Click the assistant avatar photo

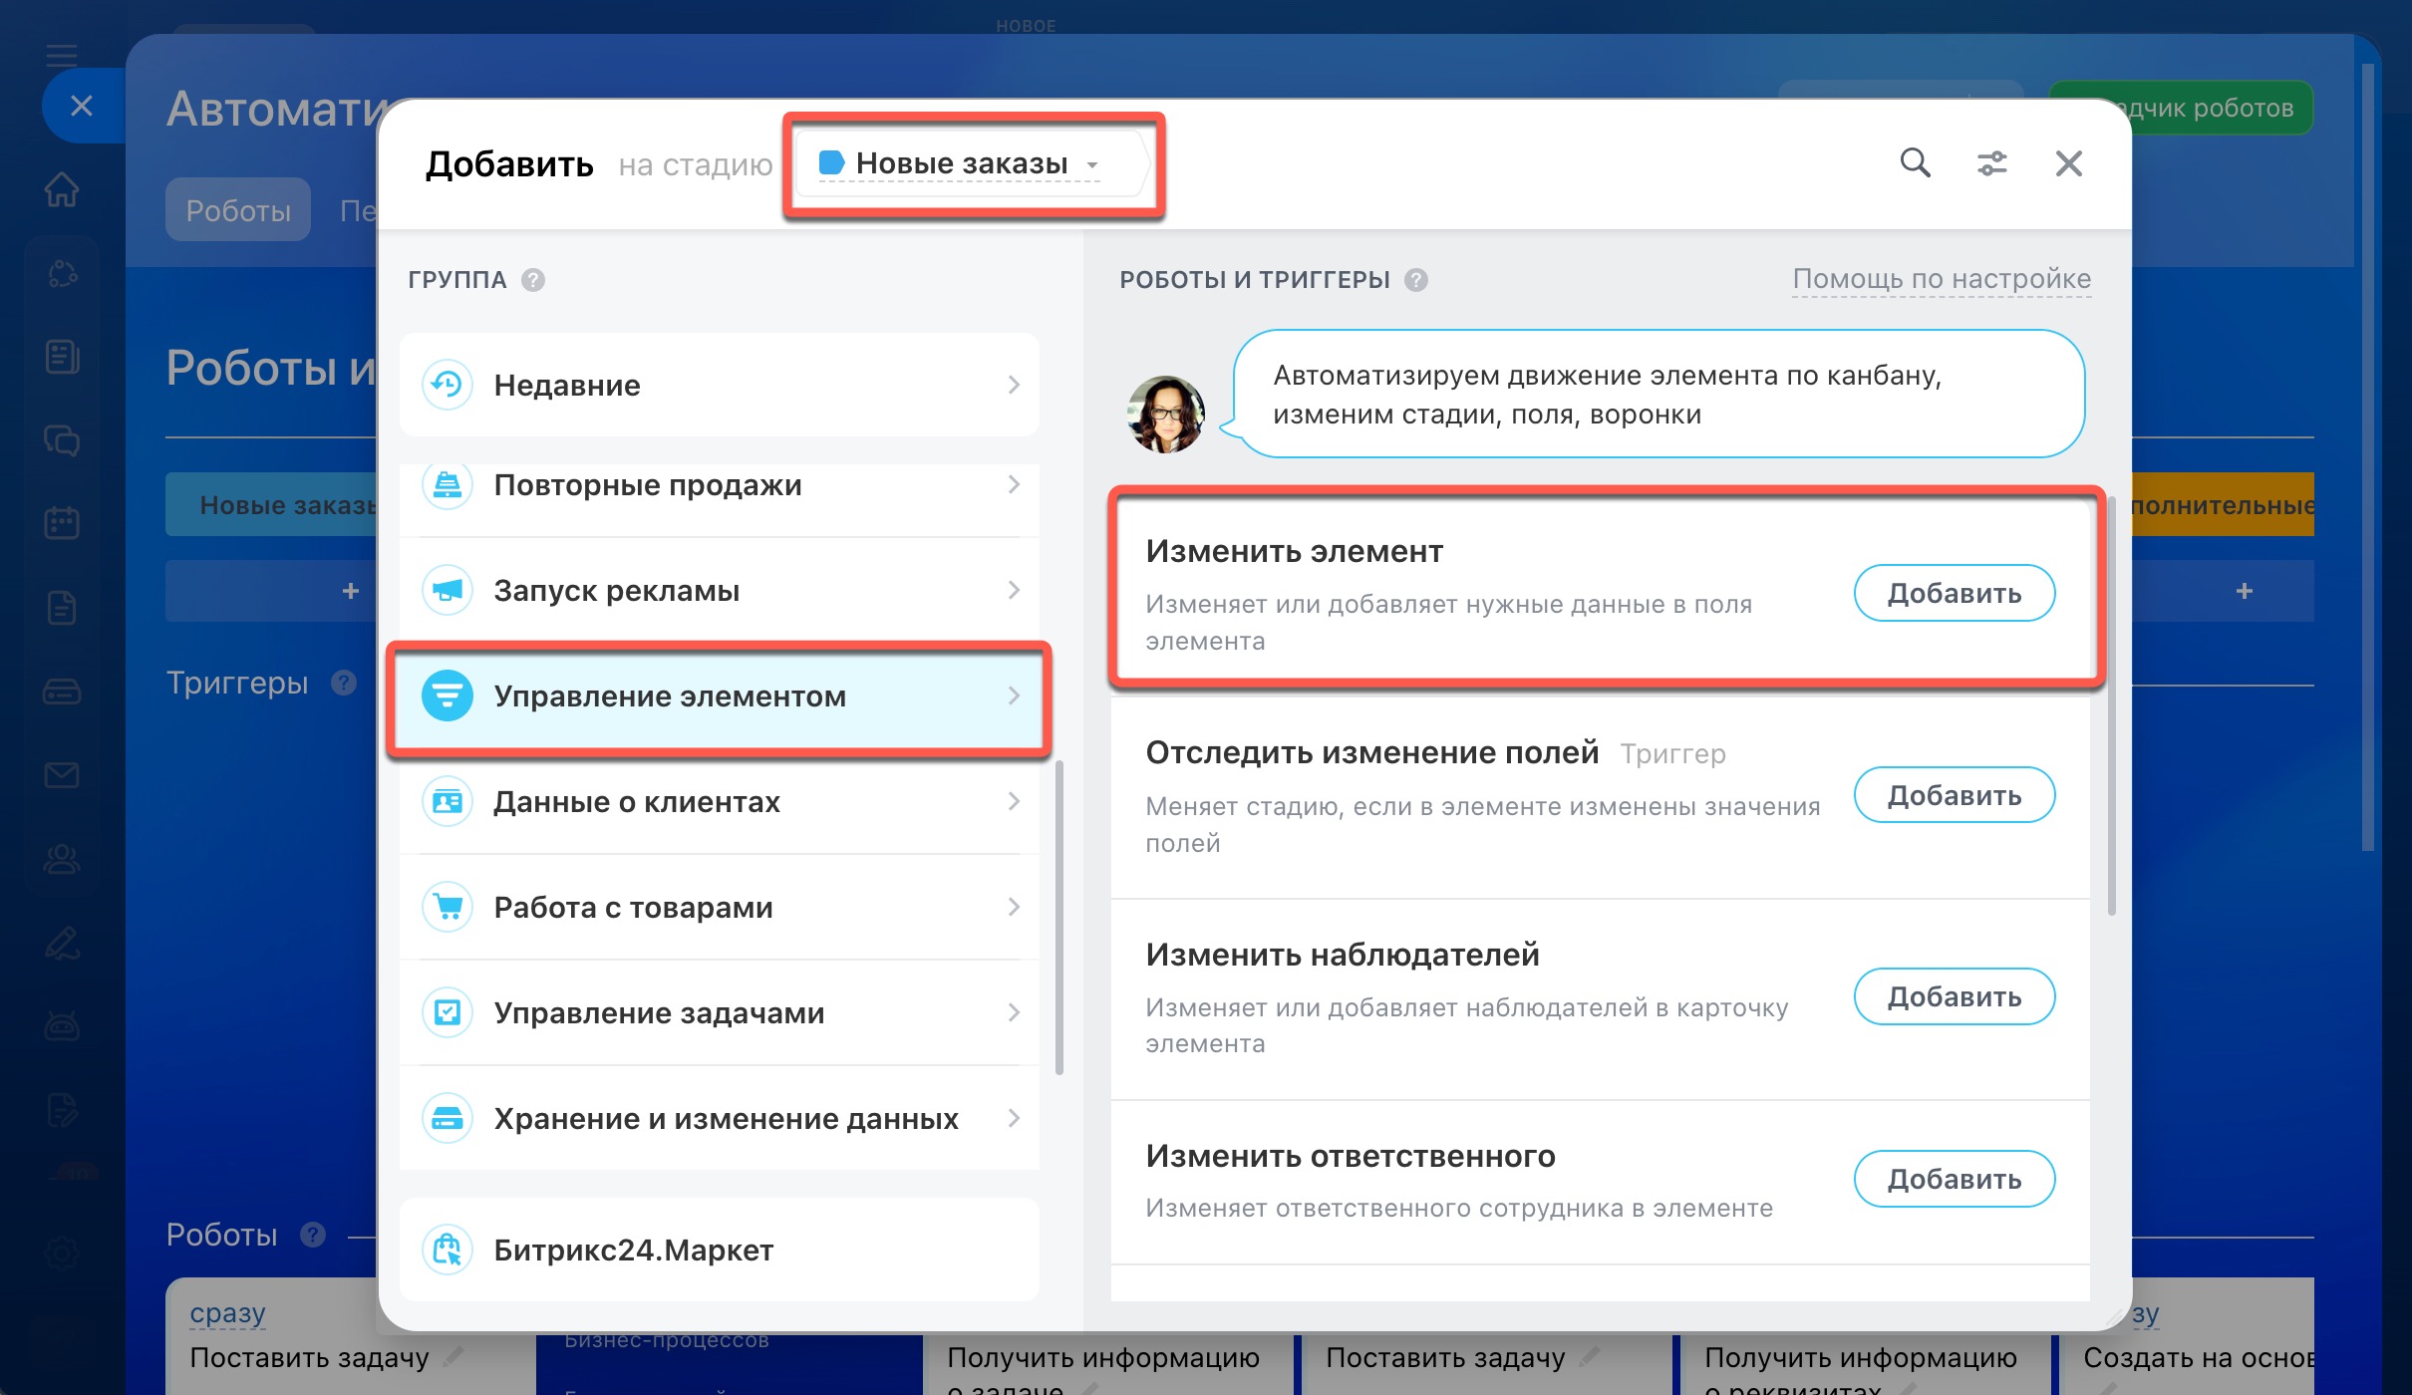[x=1165, y=414]
